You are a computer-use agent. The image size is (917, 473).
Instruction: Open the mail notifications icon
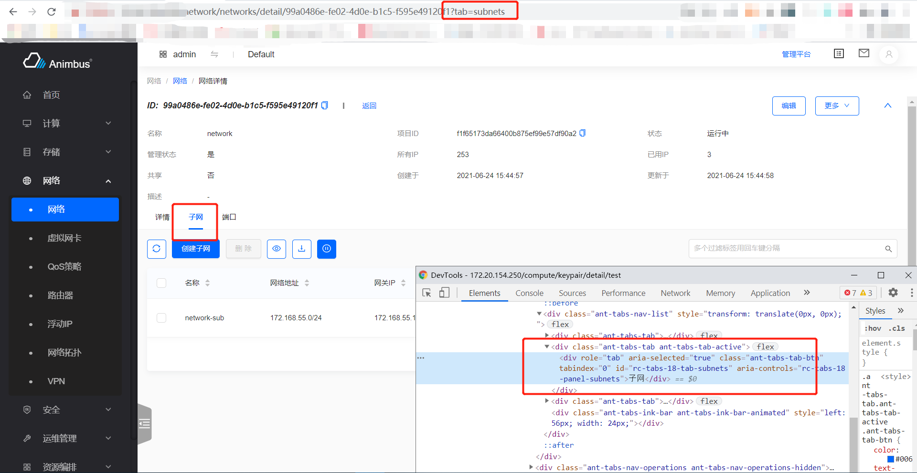point(864,53)
